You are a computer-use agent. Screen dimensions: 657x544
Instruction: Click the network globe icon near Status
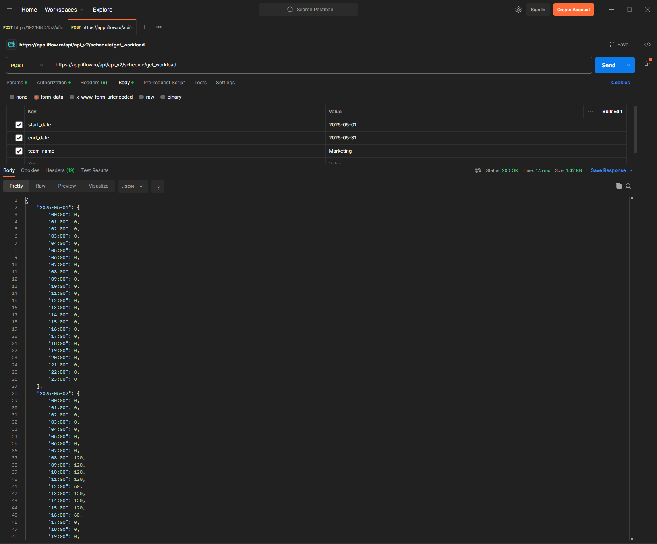click(x=478, y=170)
